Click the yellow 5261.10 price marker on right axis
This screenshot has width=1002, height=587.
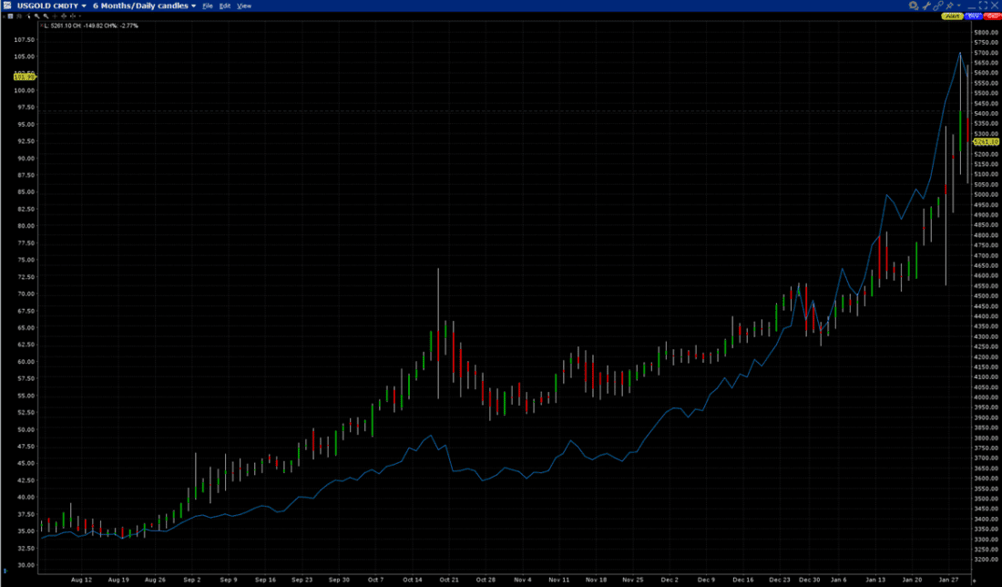987,142
